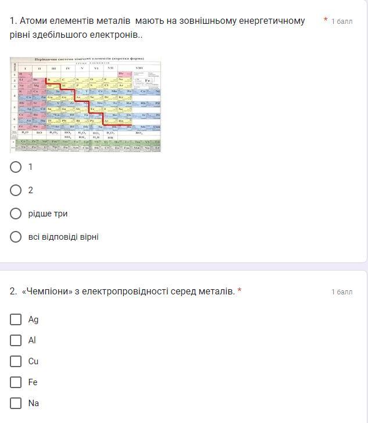Click the periodic table header title

tap(89, 59)
